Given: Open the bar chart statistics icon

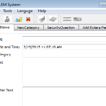Looking at the screenshot, I should point(18,19).
